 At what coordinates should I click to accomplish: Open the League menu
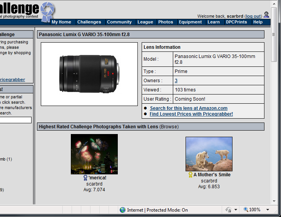146,22
